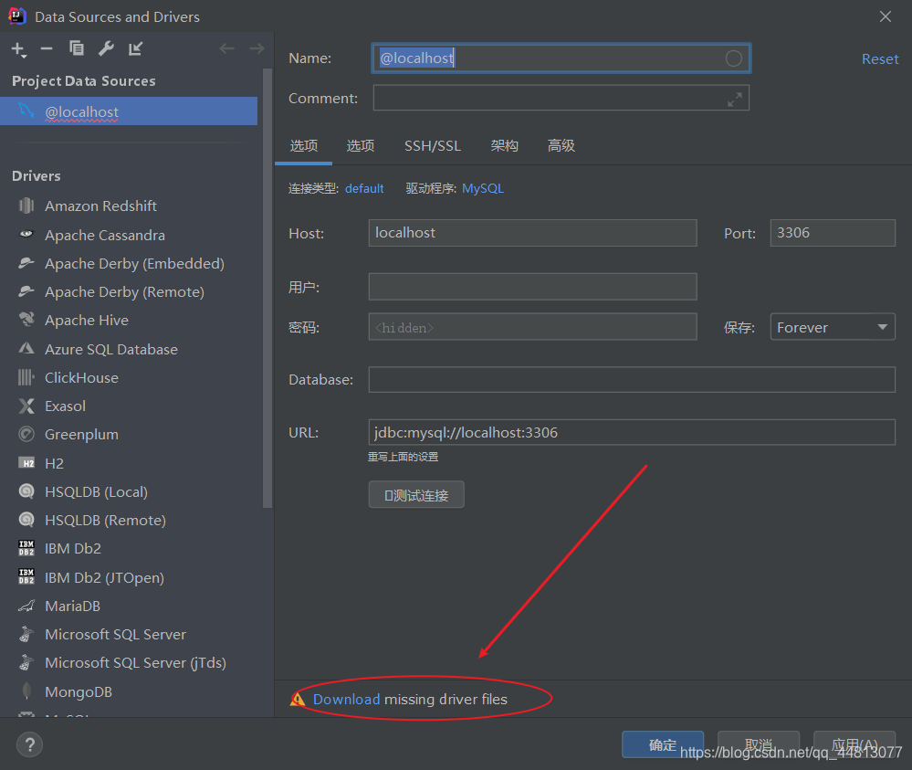Click the make global arrow icon
The image size is (912, 770).
(x=135, y=49)
